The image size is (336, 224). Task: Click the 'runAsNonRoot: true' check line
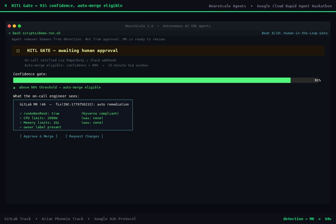(40, 113)
